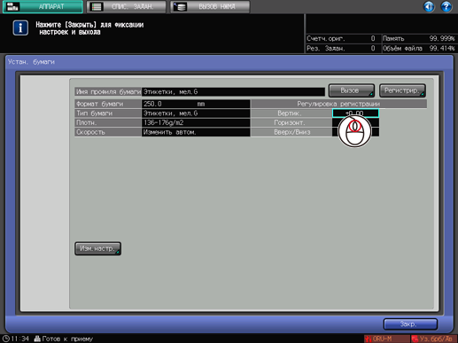Click the Объём файла 99.414% readout
Viewport: 458px width, 343px height.
[x=419, y=48]
